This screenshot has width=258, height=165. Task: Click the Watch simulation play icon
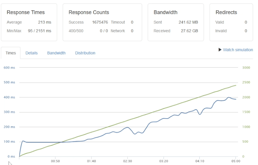pyautogui.click(x=220, y=50)
